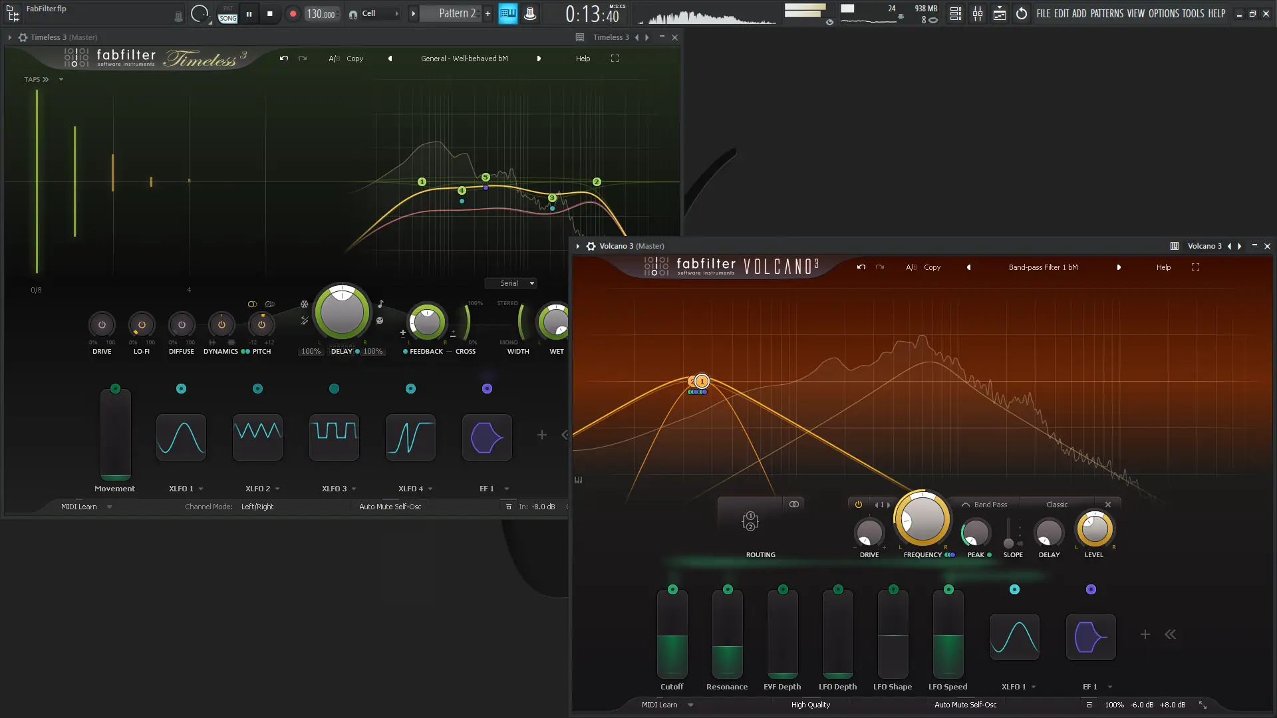Click the Cutoff slider in Volcano
Viewport: 1277px width, 718px height.
672,635
